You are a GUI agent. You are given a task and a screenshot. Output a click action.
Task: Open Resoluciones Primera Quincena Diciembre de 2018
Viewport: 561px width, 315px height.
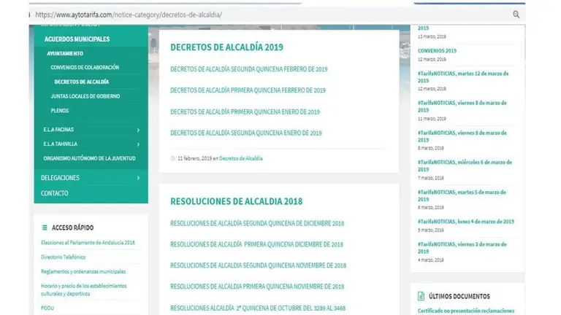[256, 244]
